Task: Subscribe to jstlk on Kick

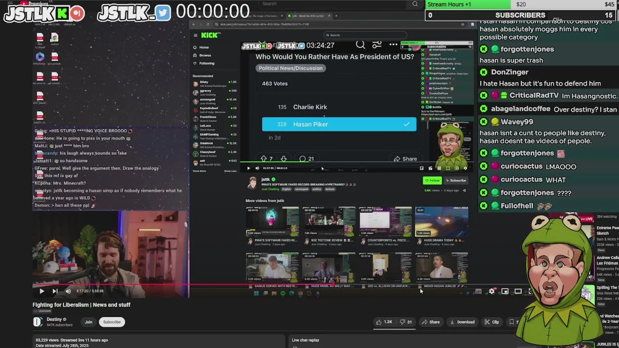Action: click(456, 180)
